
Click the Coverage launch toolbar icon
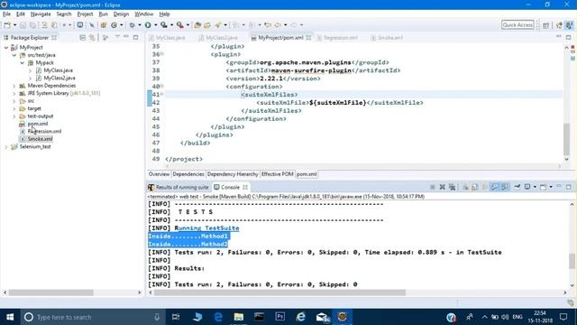[164, 25]
